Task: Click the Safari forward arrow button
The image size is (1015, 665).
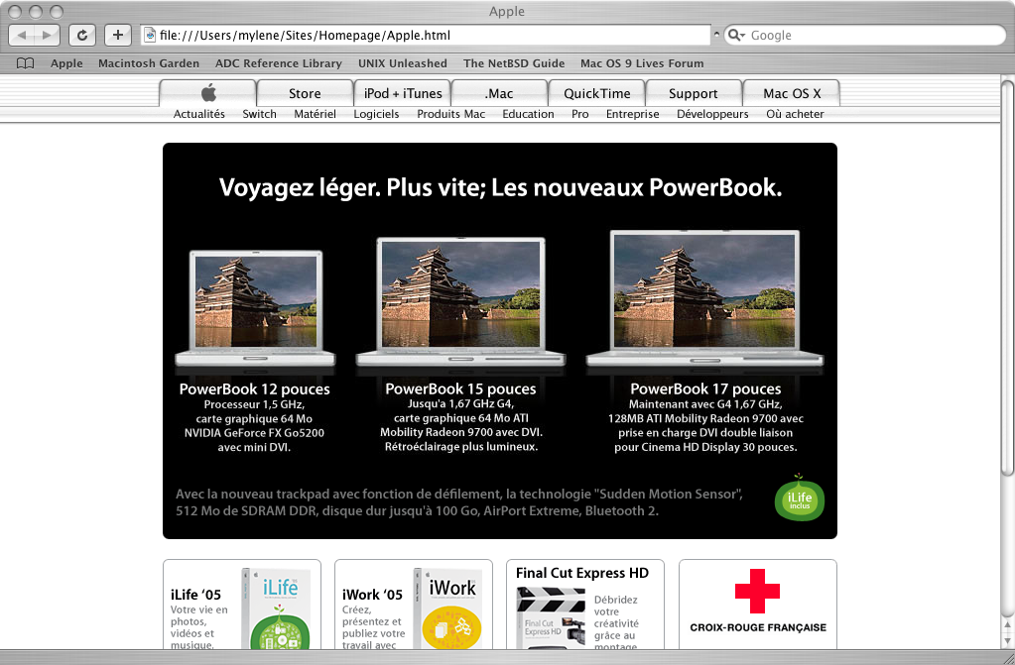Action: pyautogui.click(x=48, y=35)
